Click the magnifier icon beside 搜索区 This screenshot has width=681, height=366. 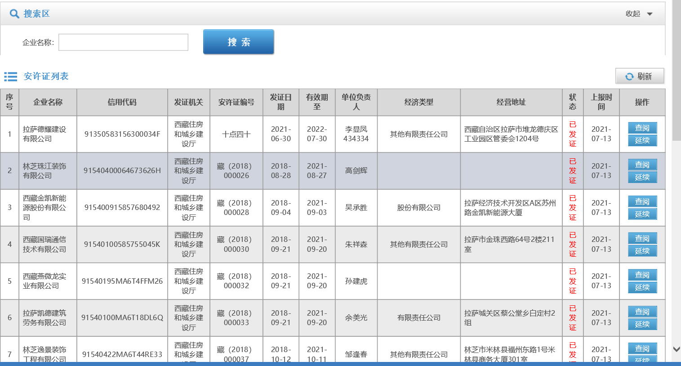14,14
